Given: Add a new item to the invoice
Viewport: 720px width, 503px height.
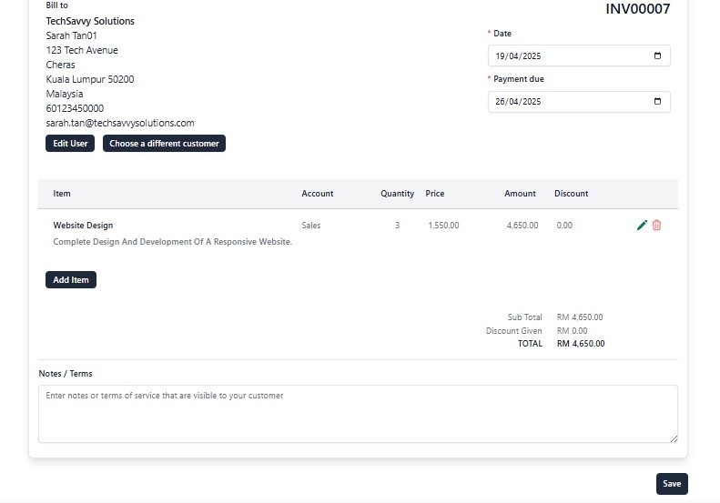Looking at the screenshot, I should coord(71,279).
